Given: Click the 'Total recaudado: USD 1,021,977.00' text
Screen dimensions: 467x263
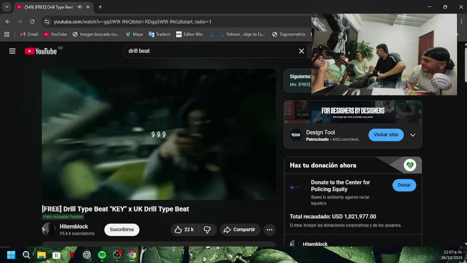Looking at the screenshot, I should tap(333, 217).
